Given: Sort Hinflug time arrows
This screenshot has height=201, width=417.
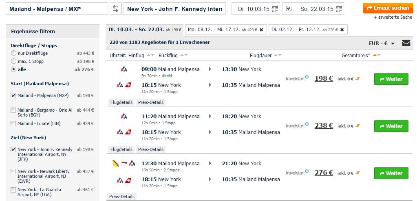Looking at the screenshot, I should (150, 55).
